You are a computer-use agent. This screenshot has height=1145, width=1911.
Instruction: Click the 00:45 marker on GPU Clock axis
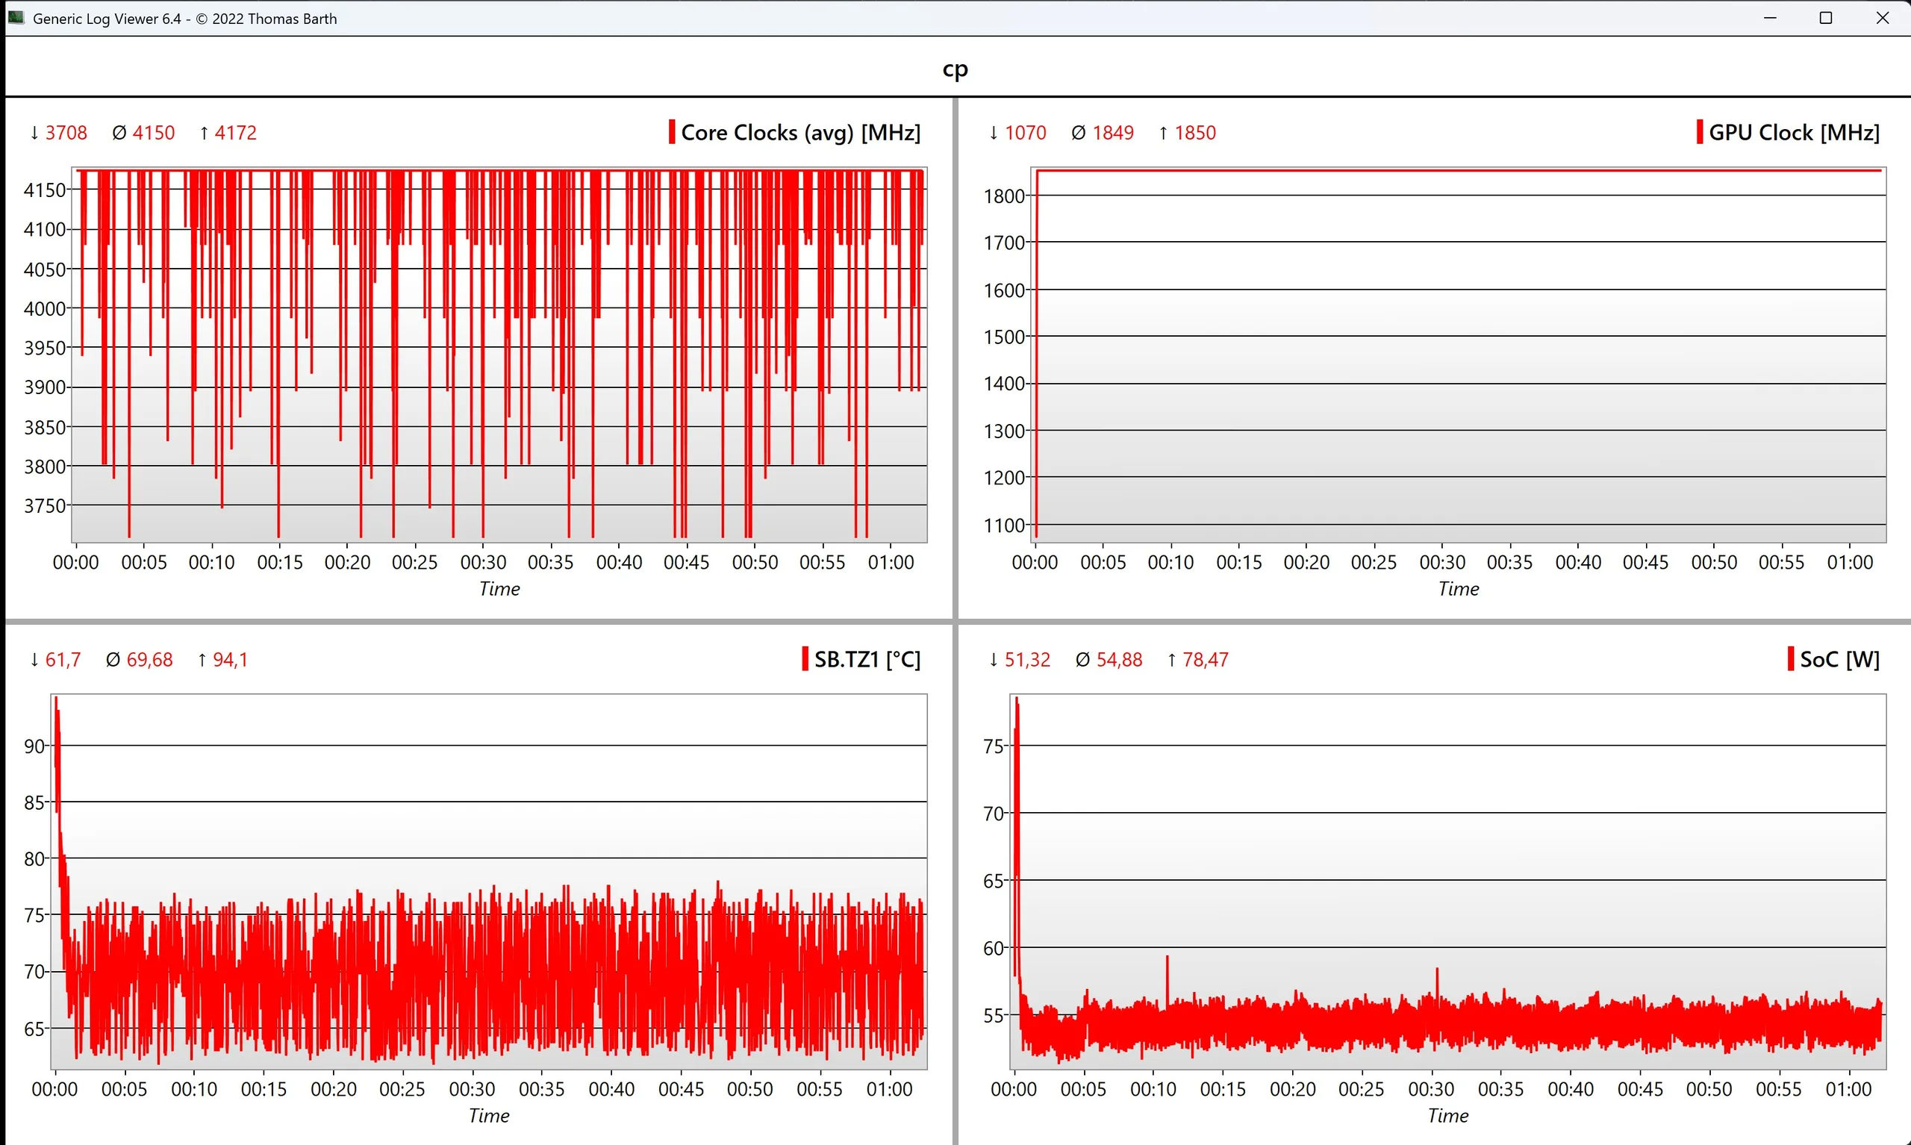1645,563
